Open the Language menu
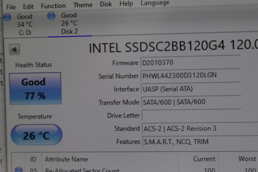258x172 pixels. [155, 3]
